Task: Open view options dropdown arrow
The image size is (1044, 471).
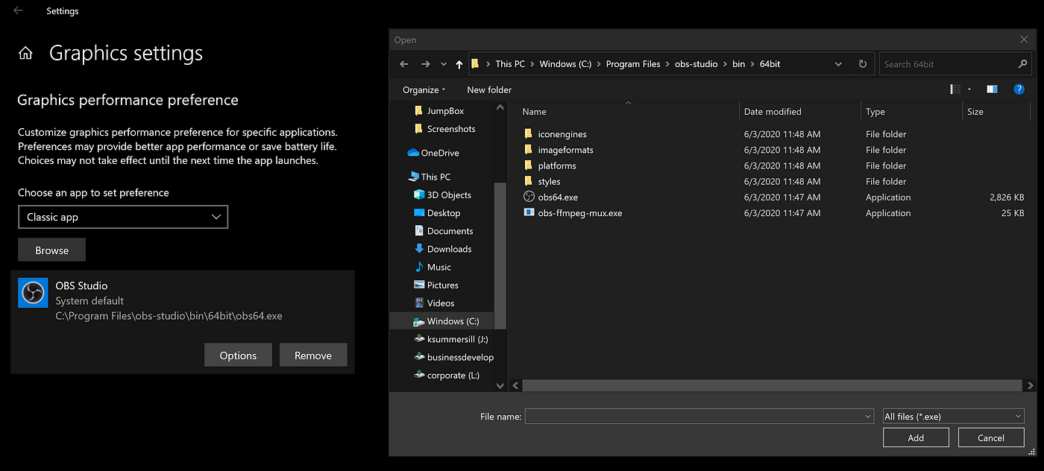Action: [969, 89]
